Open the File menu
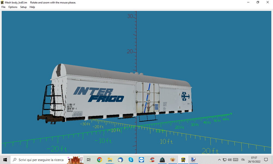 pyautogui.click(x=3, y=7)
